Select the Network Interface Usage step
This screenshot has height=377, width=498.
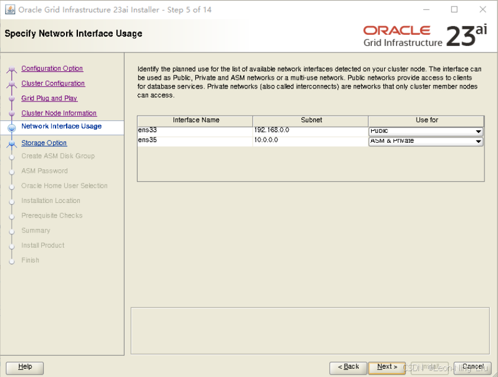61,126
